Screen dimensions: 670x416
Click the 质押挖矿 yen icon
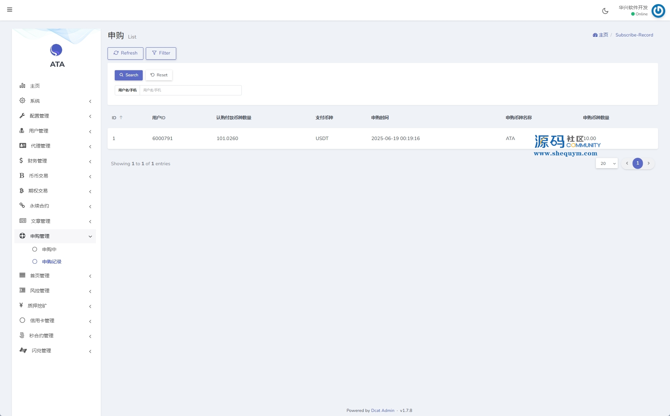(21, 305)
